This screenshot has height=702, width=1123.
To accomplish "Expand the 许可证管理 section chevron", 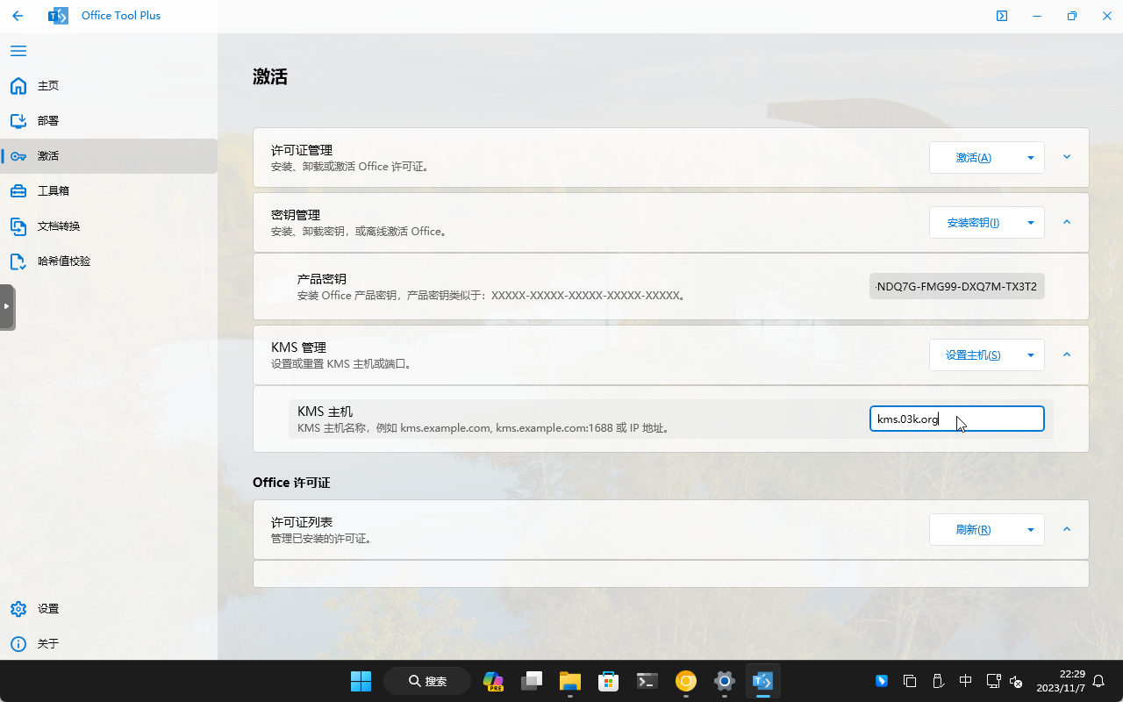I will click(x=1067, y=157).
